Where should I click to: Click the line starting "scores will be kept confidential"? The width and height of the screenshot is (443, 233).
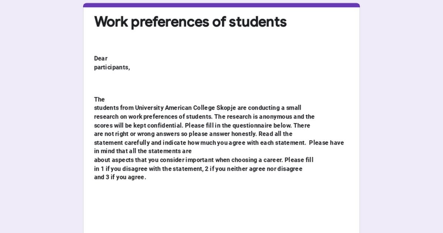coord(202,125)
